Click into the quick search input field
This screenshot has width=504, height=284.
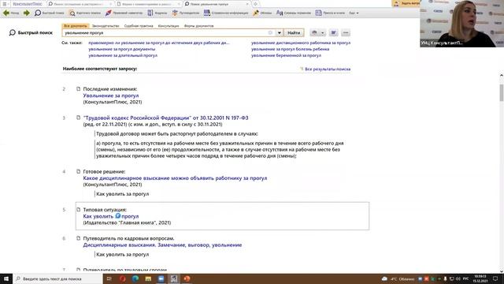point(165,33)
